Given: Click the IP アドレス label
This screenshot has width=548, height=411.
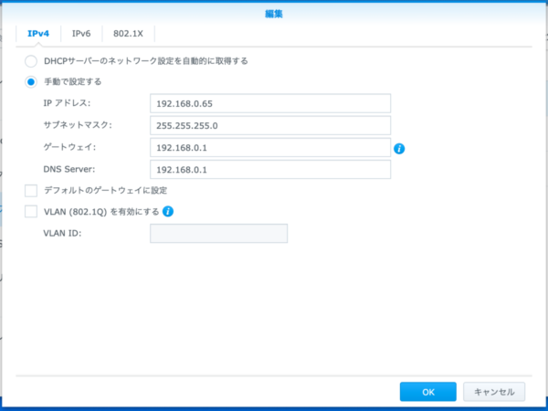Looking at the screenshot, I should [67, 103].
